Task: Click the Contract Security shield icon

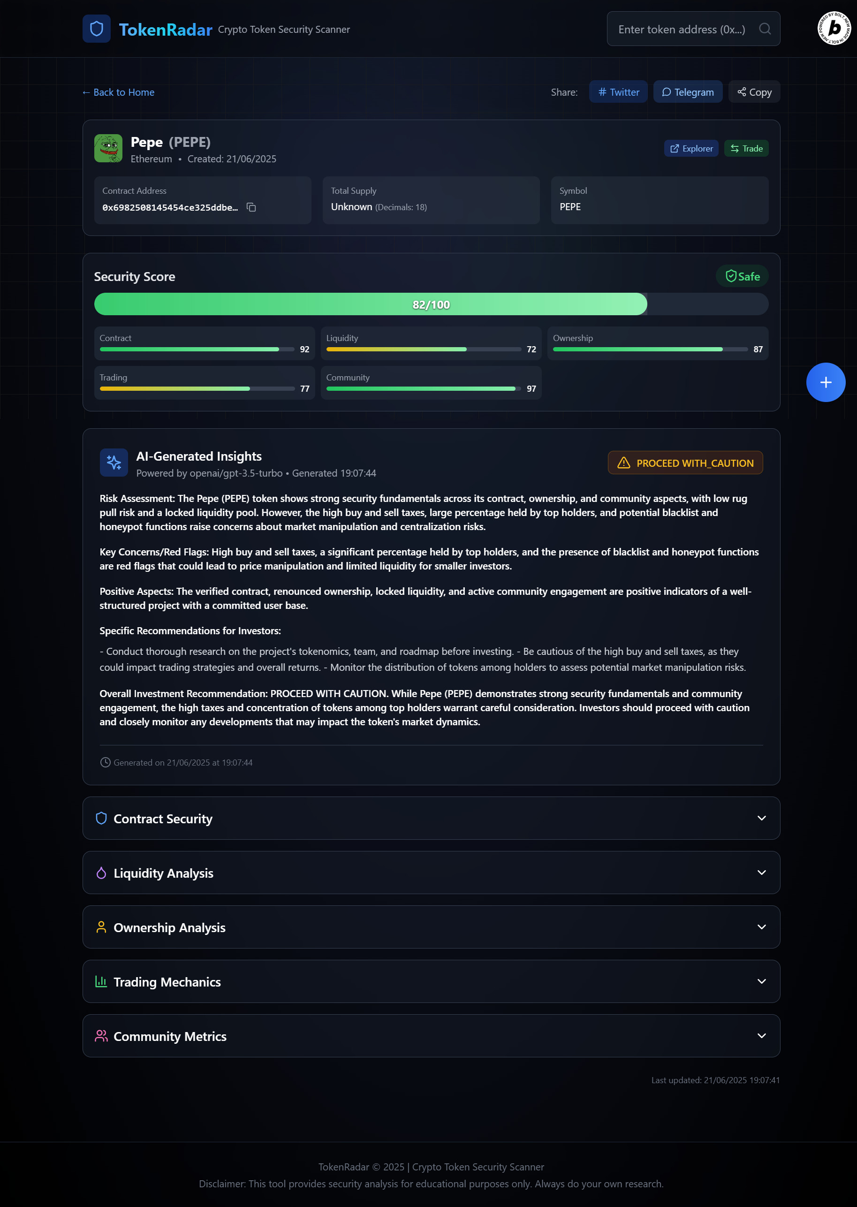Action: coord(101,818)
